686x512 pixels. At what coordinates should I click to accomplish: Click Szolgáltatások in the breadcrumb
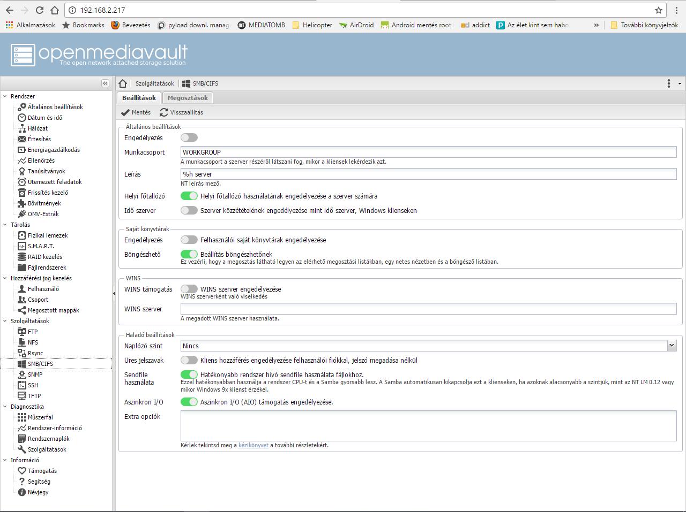pos(154,83)
